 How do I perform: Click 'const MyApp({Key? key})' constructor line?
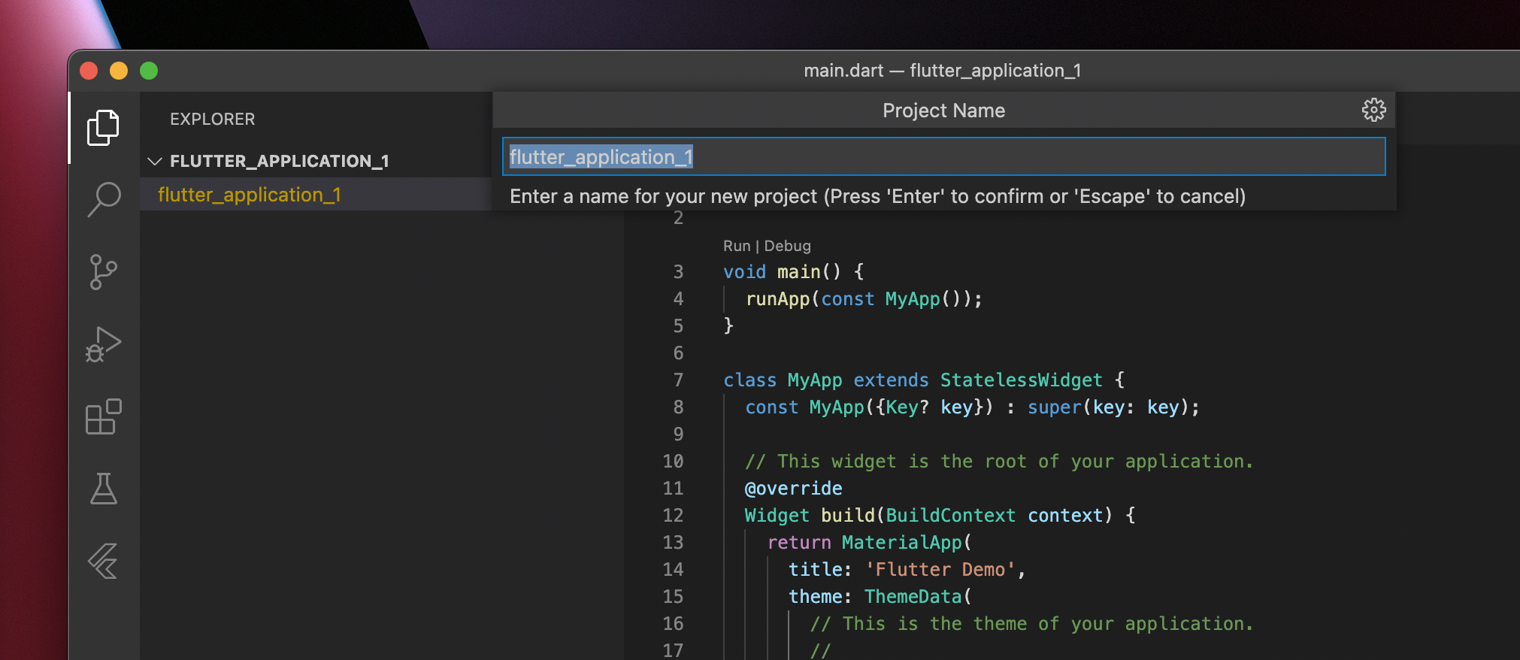click(x=972, y=407)
